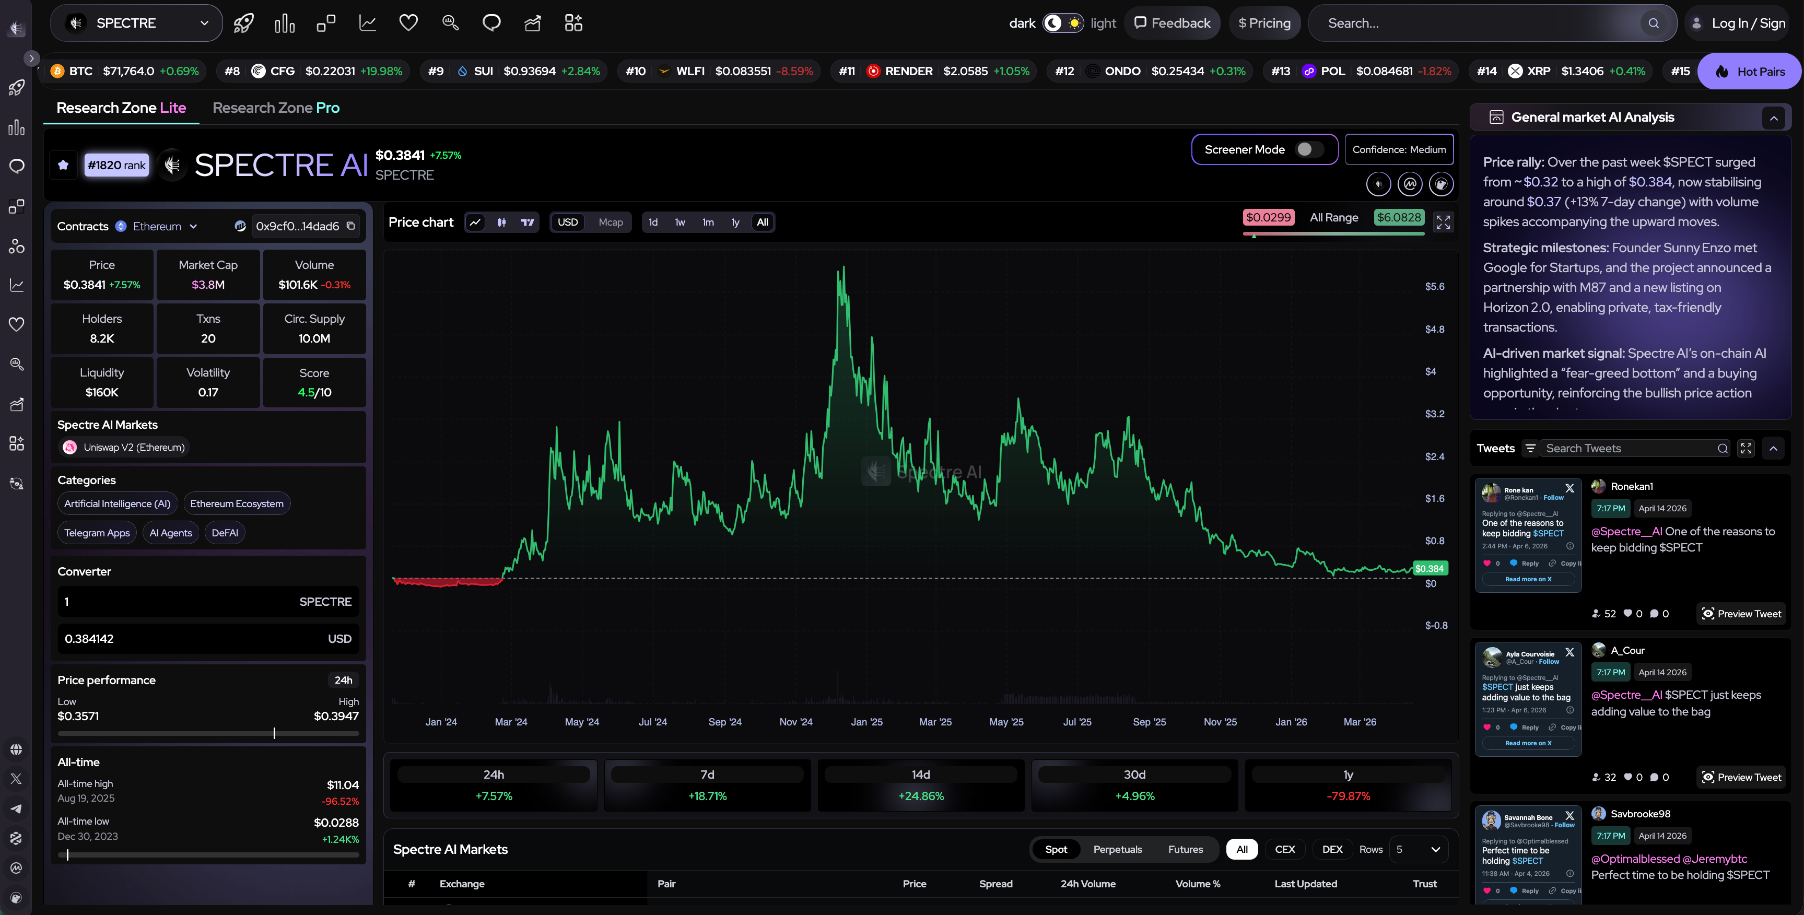Expand the left sidebar with the arrow button
This screenshot has height=915, width=1804.
pos(31,59)
